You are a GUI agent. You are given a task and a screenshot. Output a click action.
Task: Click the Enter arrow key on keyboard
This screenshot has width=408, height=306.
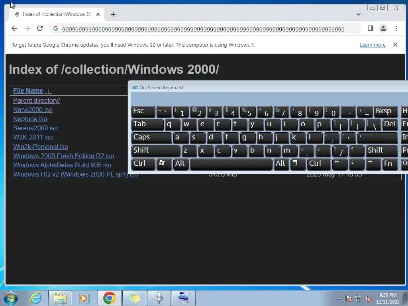coord(378,138)
